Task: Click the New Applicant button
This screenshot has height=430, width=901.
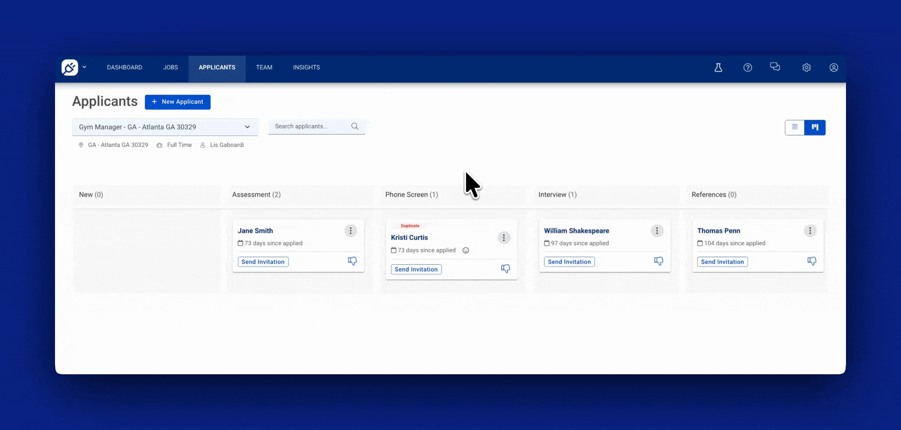Action: coord(177,102)
